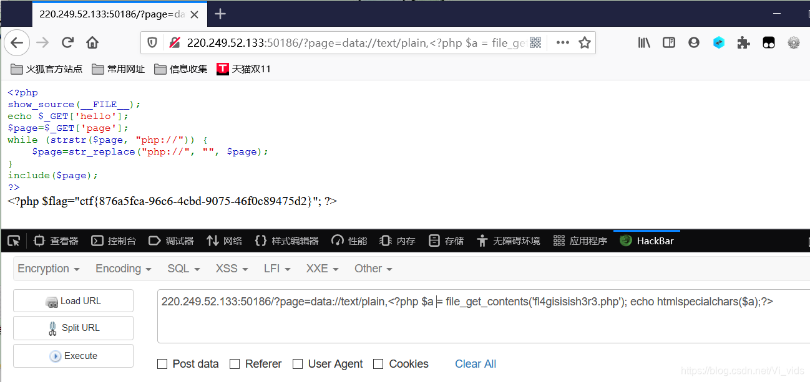Switch to the 存储 storage tab
Viewport: 810px width, 382px height.
[x=446, y=241]
